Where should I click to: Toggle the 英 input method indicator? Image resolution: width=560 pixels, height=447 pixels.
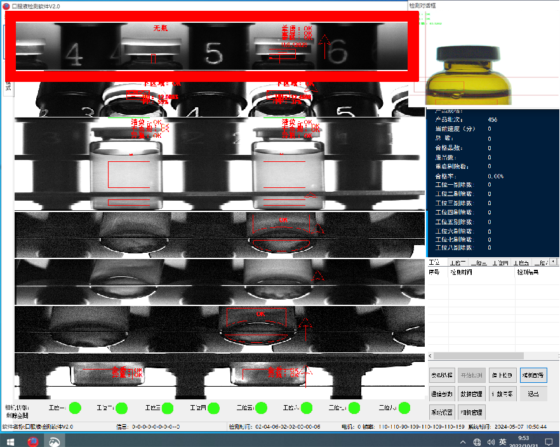(x=502, y=441)
